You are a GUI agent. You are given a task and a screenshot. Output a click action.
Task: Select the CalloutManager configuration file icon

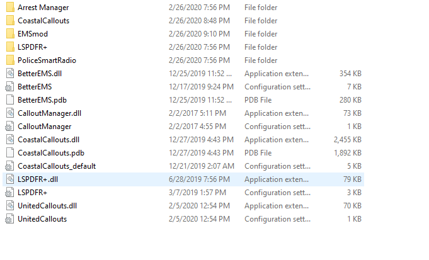pos(9,127)
